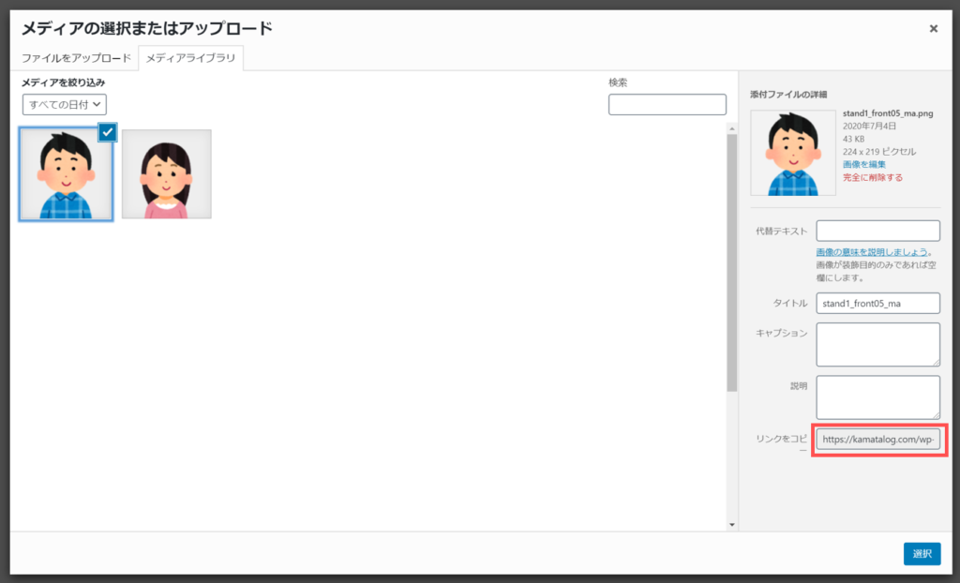Click the scrollbar up arrow in media grid

pyautogui.click(x=732, y=128)
